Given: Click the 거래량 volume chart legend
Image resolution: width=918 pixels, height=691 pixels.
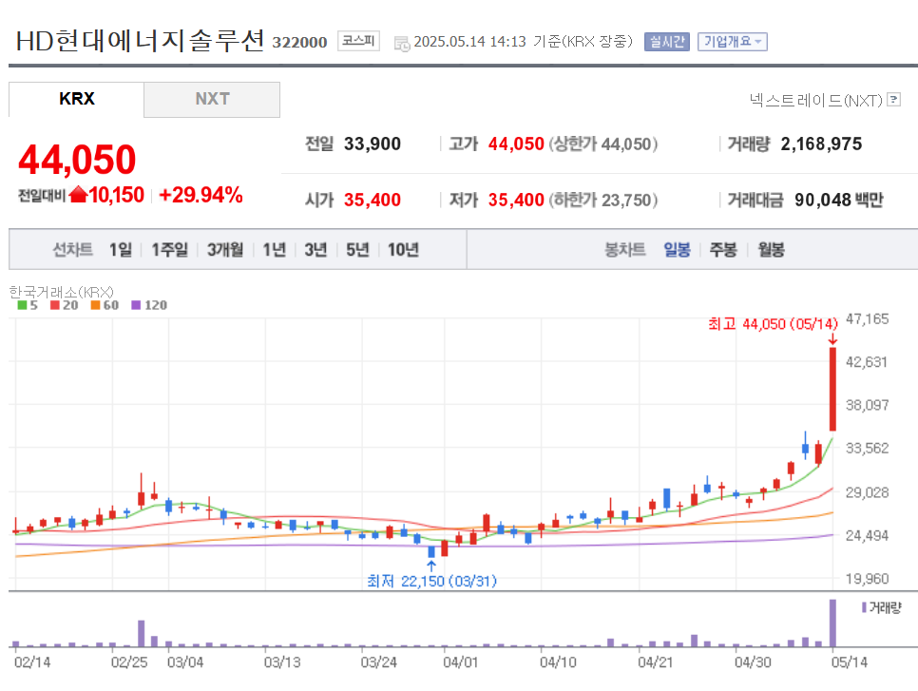Looking at the screenshot, I should point(882,608).
